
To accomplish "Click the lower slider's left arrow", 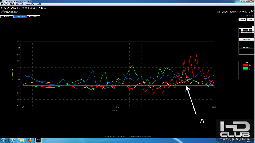I will point(242,32).
